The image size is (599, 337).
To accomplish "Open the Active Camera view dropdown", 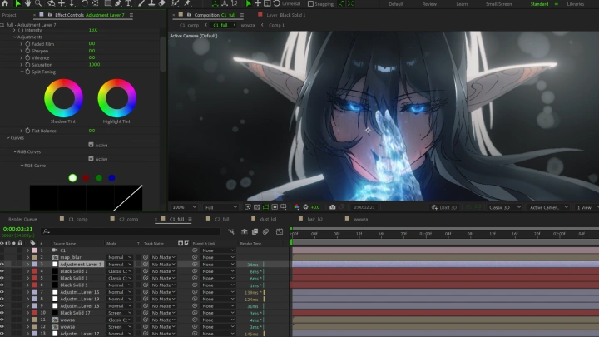I will pos(548,207).
